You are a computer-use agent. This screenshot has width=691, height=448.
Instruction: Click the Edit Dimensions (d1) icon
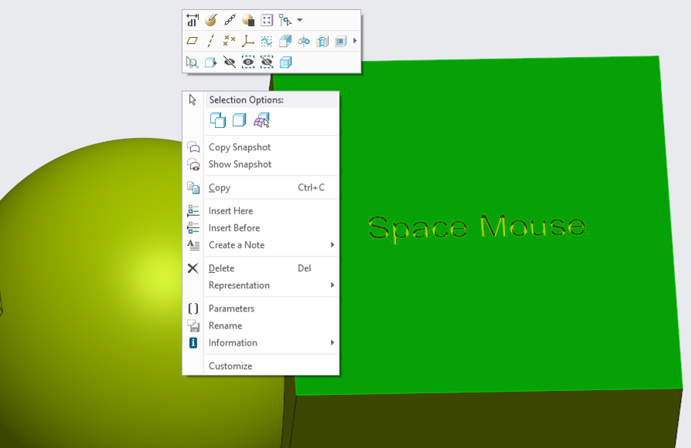tap(192, 20)
